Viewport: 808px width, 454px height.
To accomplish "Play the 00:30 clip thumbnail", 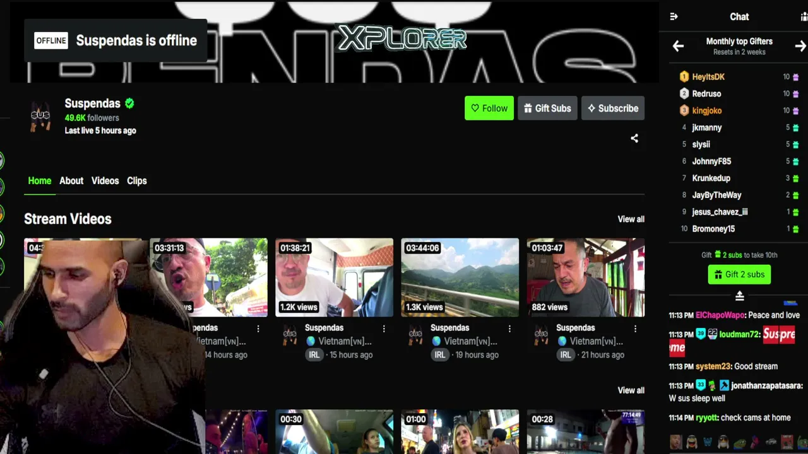I will click(334, 432).
